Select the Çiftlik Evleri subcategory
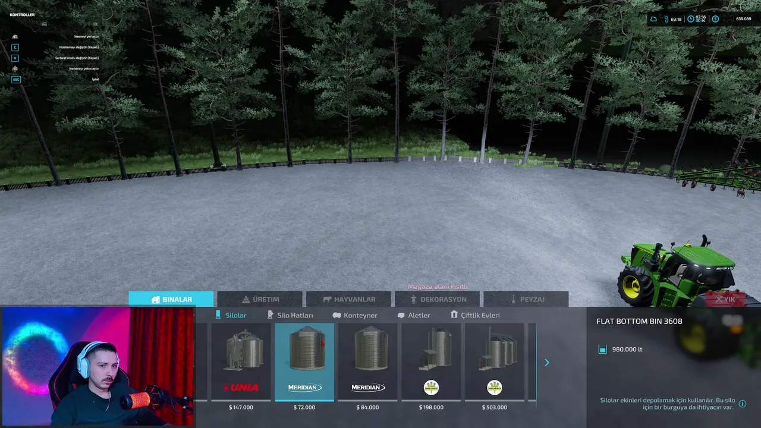The height and width of the screenshot is (428, 761). (x=475, y=315)
